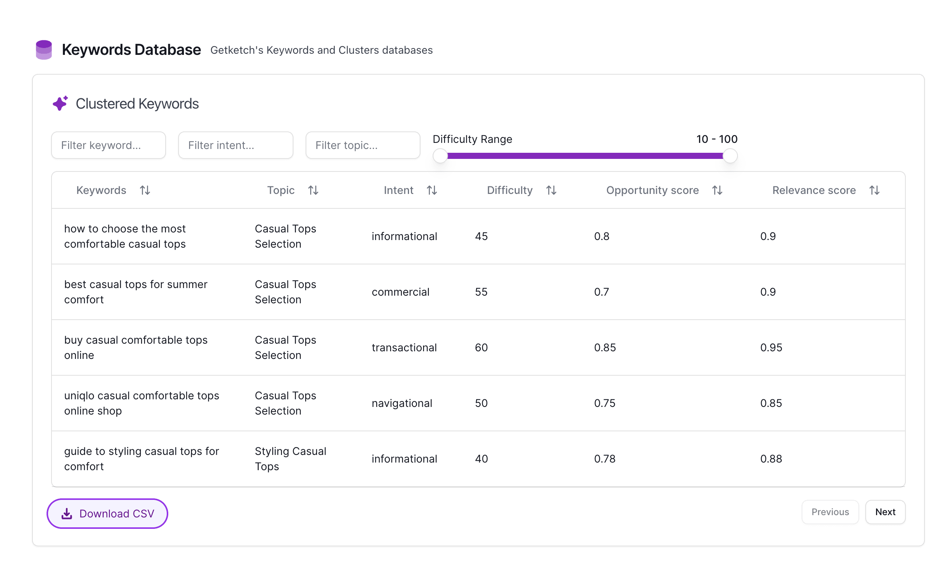This screenshot has width=934, height=570.
Task: Select the 'buy casual comfortable tops online' row
Action: point(136,347)
